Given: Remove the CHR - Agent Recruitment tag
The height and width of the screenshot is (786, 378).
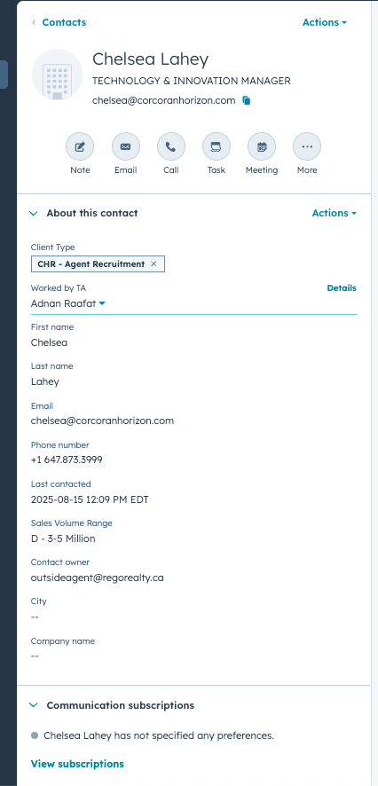Looking at the screenshot, I should 154,263.
